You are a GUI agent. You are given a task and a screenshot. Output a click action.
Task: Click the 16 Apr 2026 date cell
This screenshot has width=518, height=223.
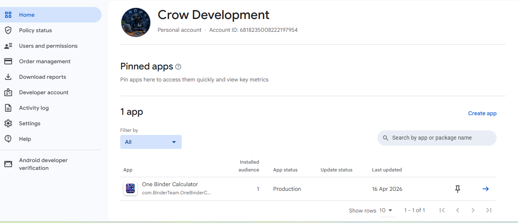coord(387,189)
